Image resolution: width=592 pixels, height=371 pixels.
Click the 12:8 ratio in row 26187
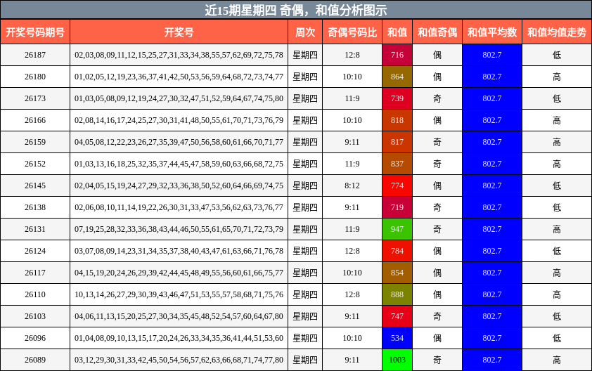coord(352,55)
